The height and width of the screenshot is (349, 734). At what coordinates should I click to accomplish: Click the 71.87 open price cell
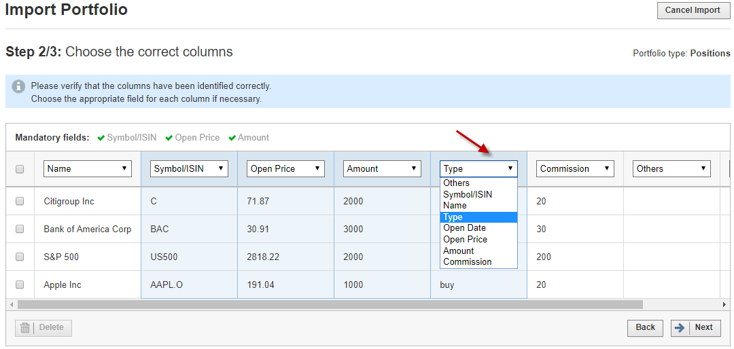[x=285, y=201]
